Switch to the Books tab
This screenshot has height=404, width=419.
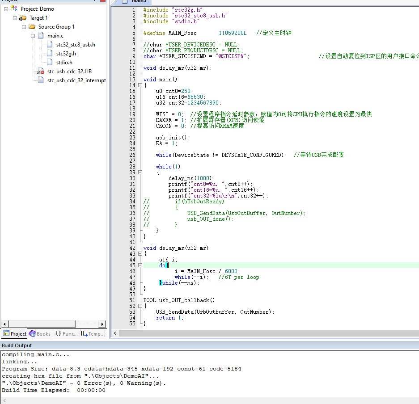40,334
